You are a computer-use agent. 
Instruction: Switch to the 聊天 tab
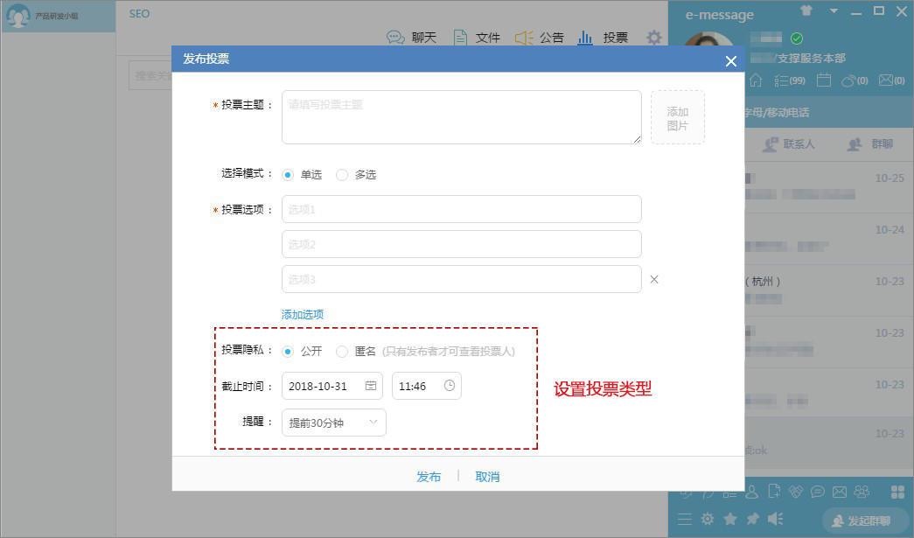click(412, 38)
